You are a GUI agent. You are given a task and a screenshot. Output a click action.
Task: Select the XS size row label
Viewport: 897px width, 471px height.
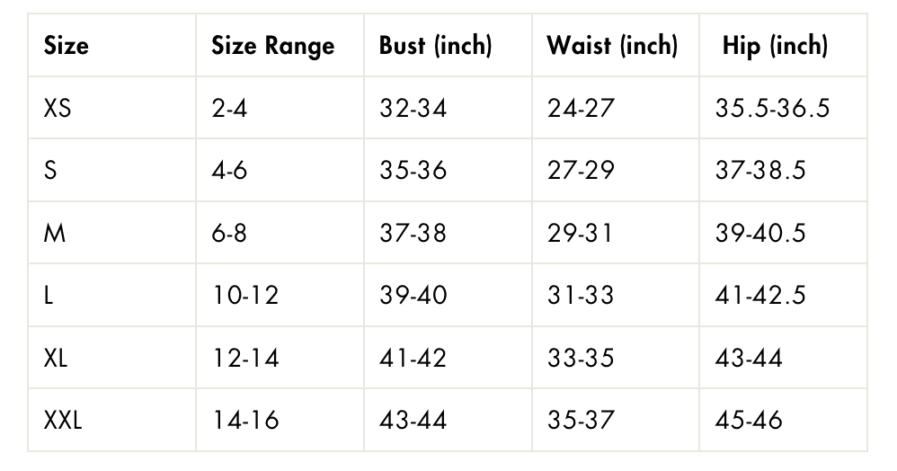coord(58,109)
